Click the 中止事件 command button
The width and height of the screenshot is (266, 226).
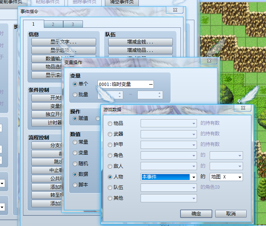coord(47,170)
